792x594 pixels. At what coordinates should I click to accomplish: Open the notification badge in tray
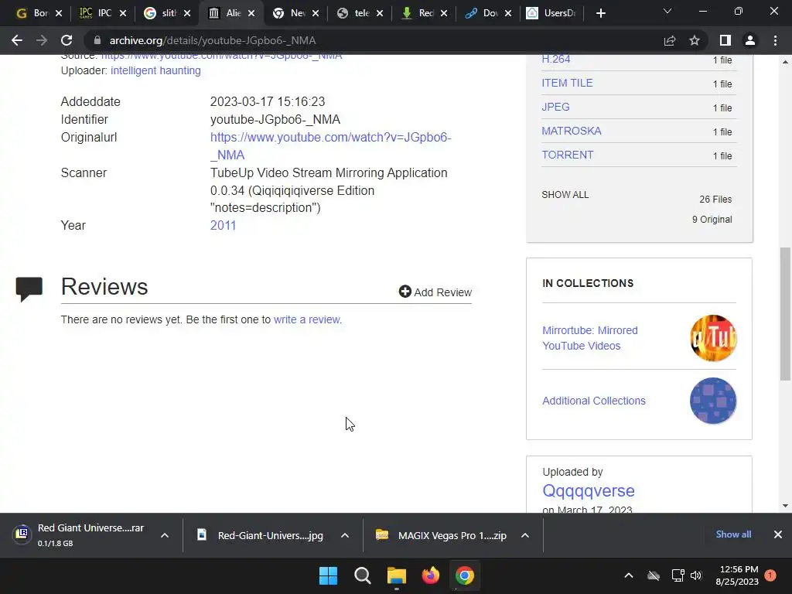point(770,575)
